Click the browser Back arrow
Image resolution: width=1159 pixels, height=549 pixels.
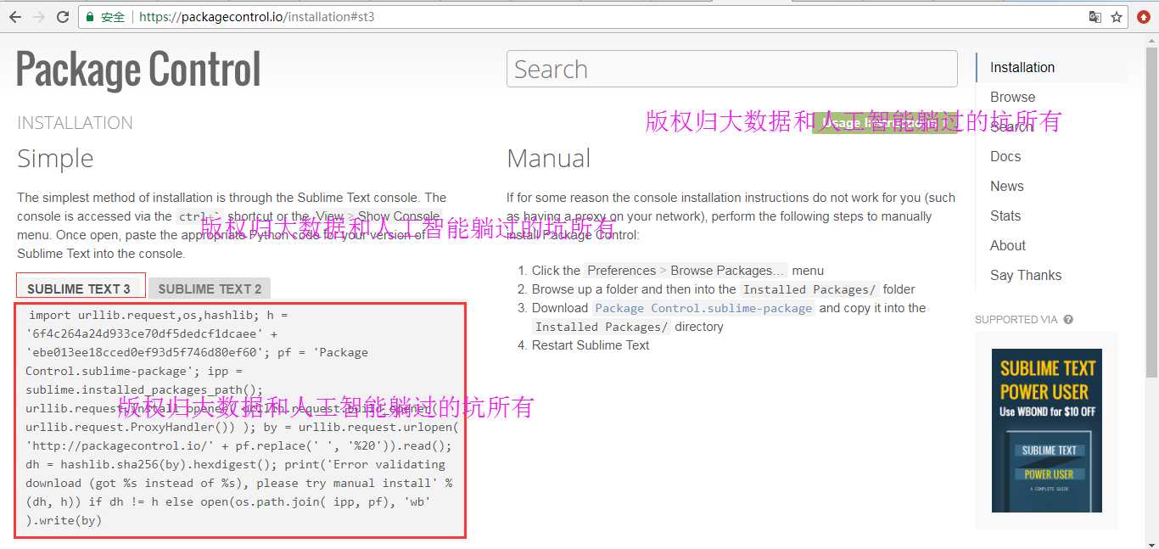14,17
